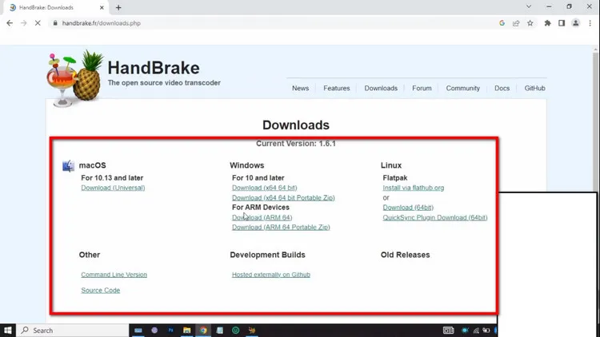Click the page vertical scrollbar thumb
This screenshot has width=600, height=337.
coord(595,122)
